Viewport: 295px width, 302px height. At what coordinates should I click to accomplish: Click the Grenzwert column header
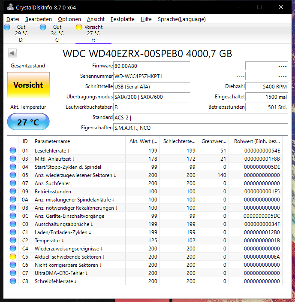pos(214,141)
